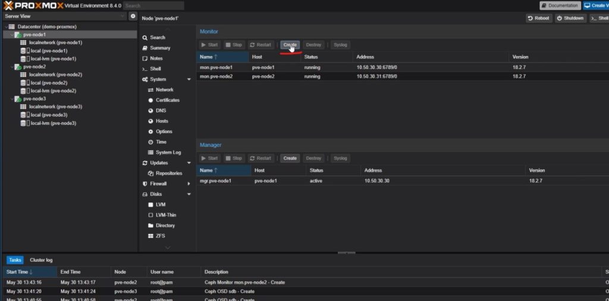Click Restart in the Monitor toolbar
Viewport: 609px width, 301px height.
tap(260, 45)
